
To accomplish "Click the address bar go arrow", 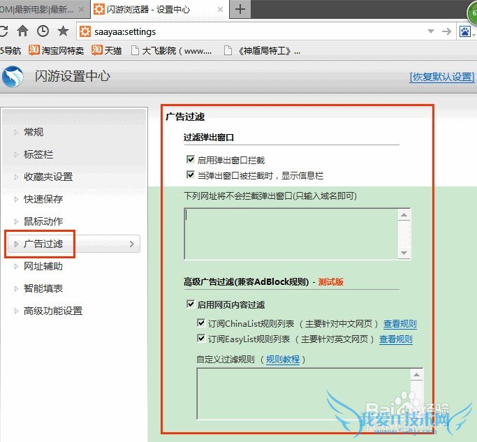I will click(446, 31).
